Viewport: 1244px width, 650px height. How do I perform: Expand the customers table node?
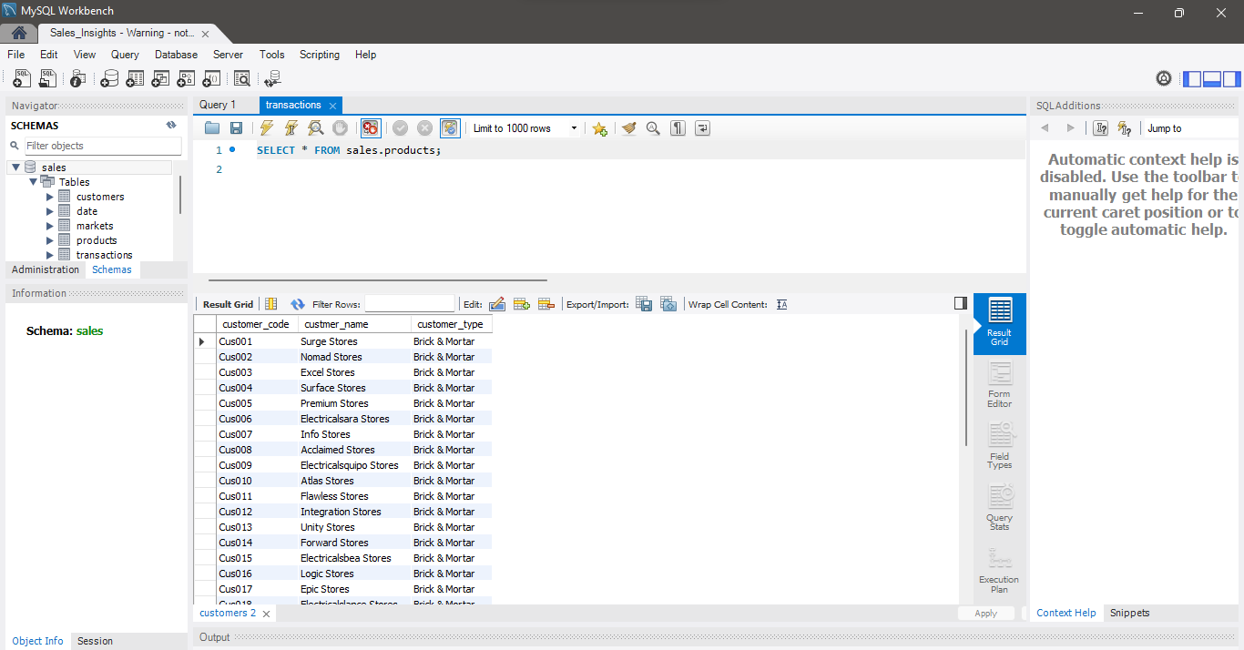pos(50,197)
